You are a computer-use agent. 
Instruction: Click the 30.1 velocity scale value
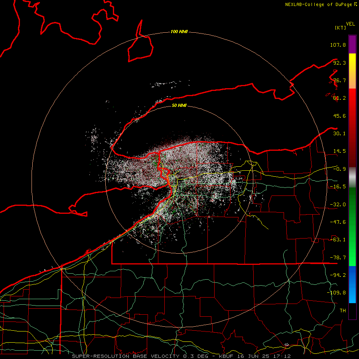tap(339, 134)
